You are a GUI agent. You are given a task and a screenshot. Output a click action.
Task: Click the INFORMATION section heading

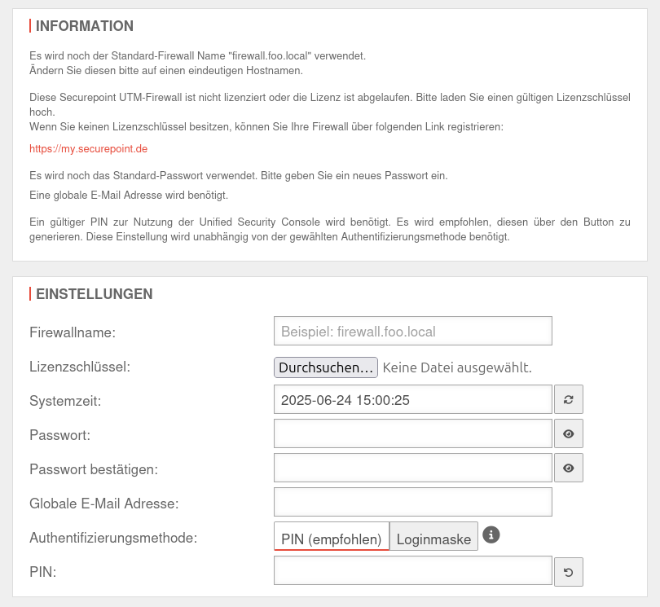point(85,26)
